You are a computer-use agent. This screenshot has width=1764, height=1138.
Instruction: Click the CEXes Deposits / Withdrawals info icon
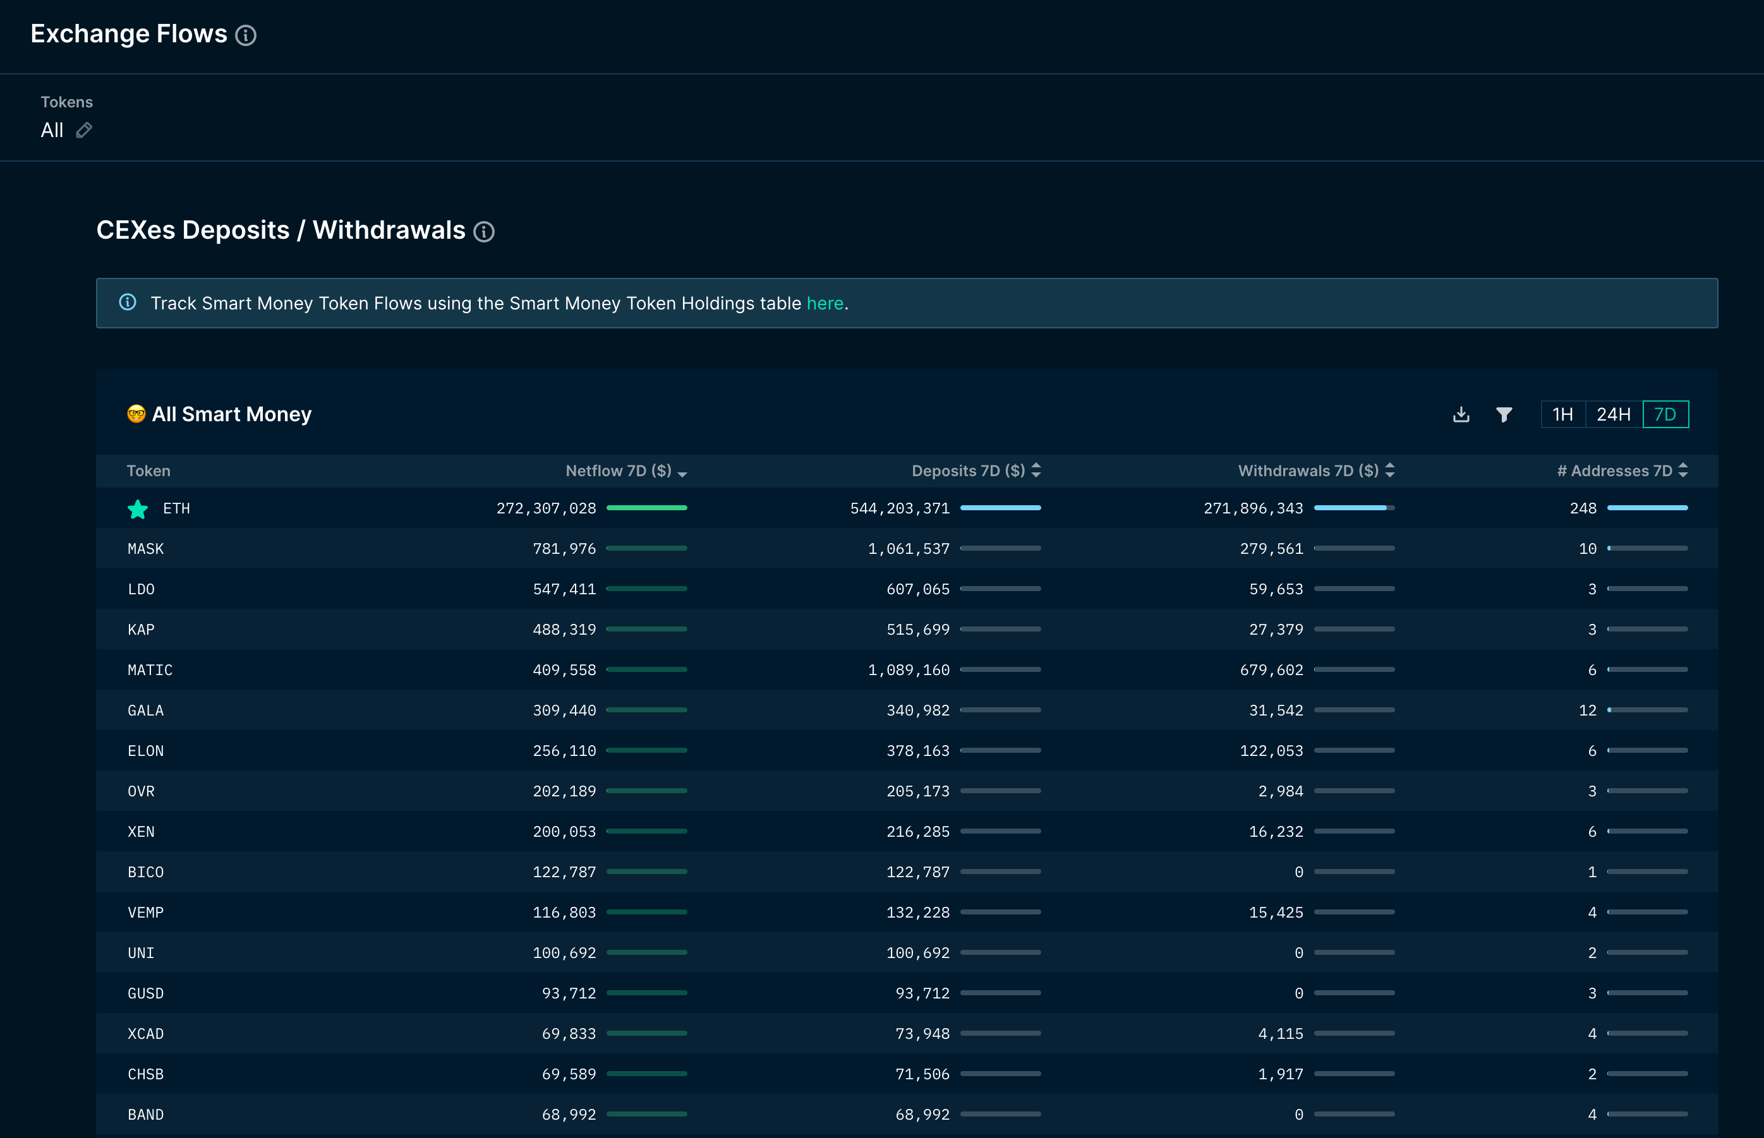pos(484,231)
